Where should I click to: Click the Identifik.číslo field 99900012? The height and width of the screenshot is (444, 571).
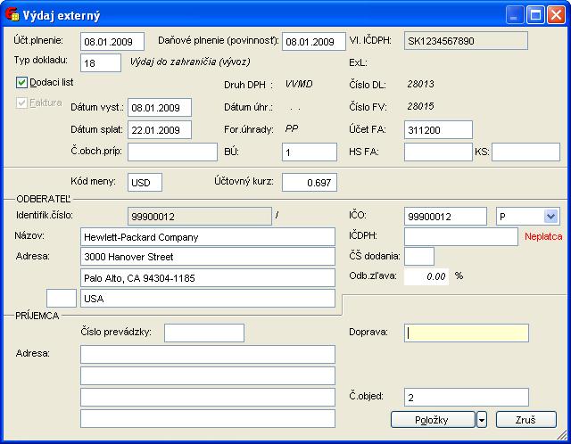pyautogui.click(x=200, y=217)
